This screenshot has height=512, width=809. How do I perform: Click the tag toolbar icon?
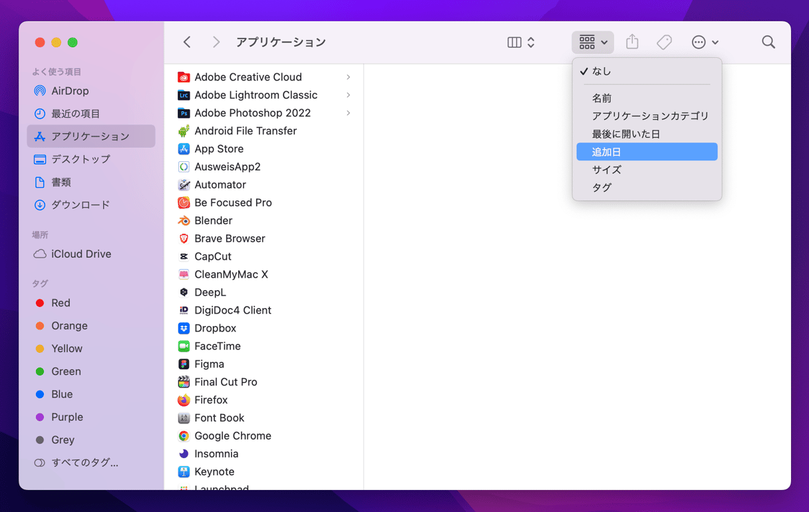click(664, 42)
